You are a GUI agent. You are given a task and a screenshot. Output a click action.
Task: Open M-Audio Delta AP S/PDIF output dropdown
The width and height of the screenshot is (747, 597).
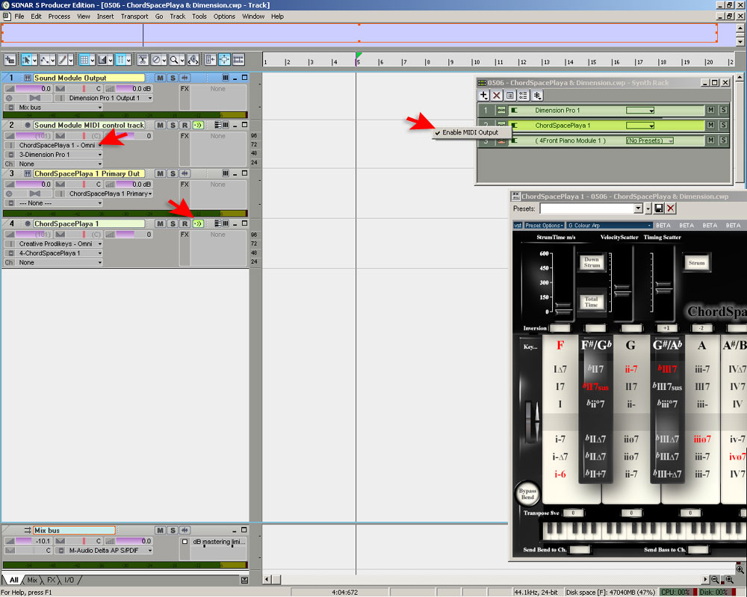150,551
